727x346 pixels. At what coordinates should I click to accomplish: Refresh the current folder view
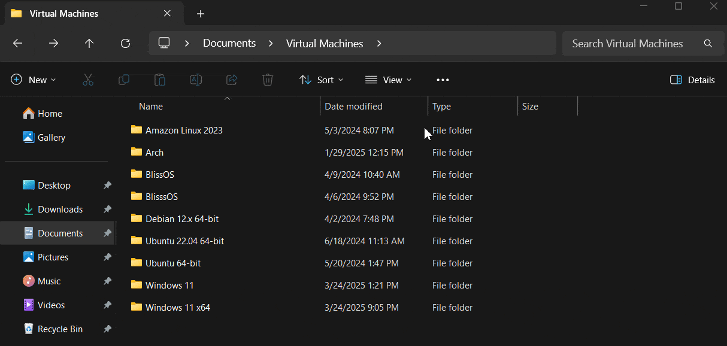coord(125,43)
